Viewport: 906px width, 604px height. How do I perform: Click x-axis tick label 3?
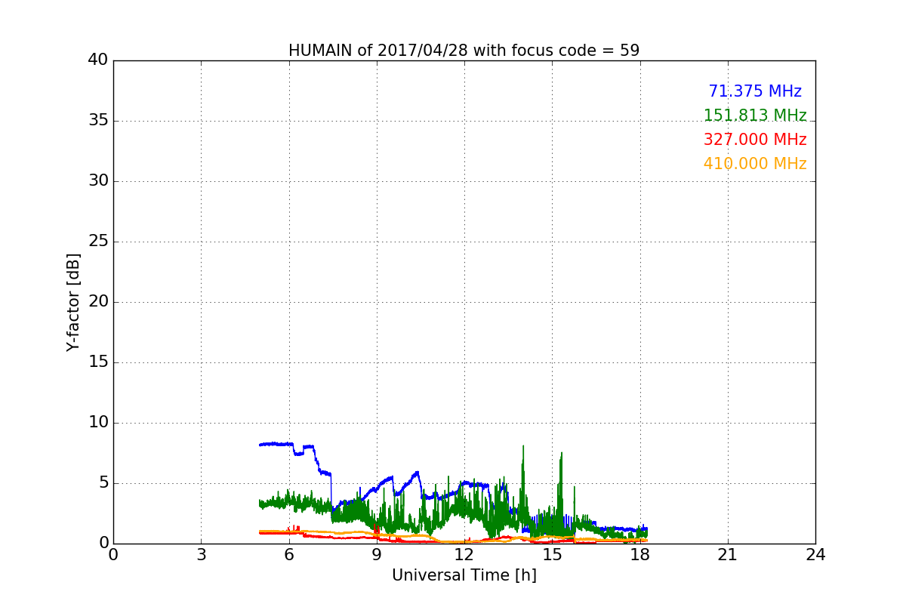coord(201,555)
